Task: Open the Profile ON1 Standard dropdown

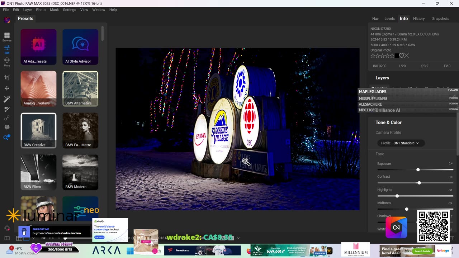Action: coord(401,143)
